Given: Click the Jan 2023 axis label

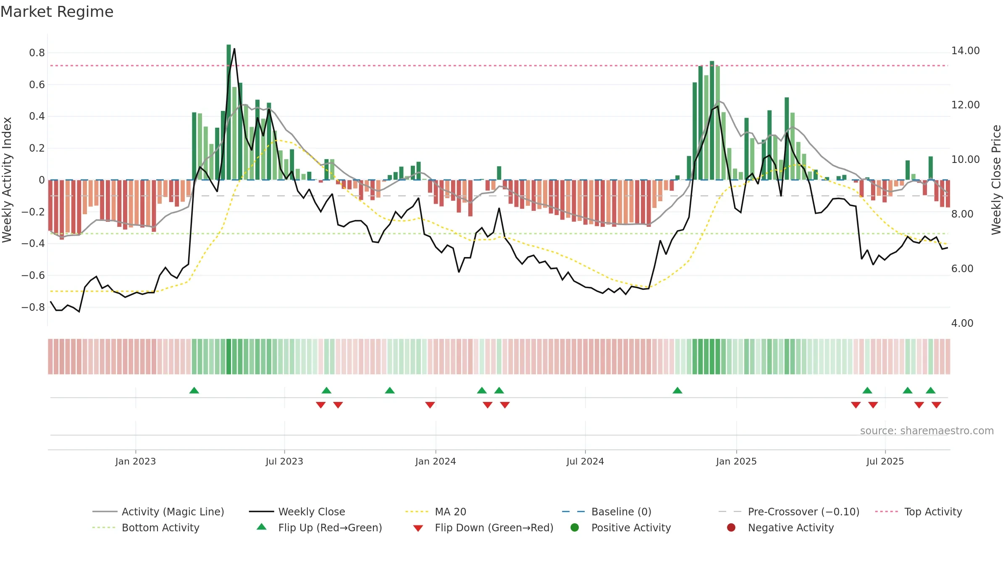Looking at the screenshot, I should [x=135, y=461].
